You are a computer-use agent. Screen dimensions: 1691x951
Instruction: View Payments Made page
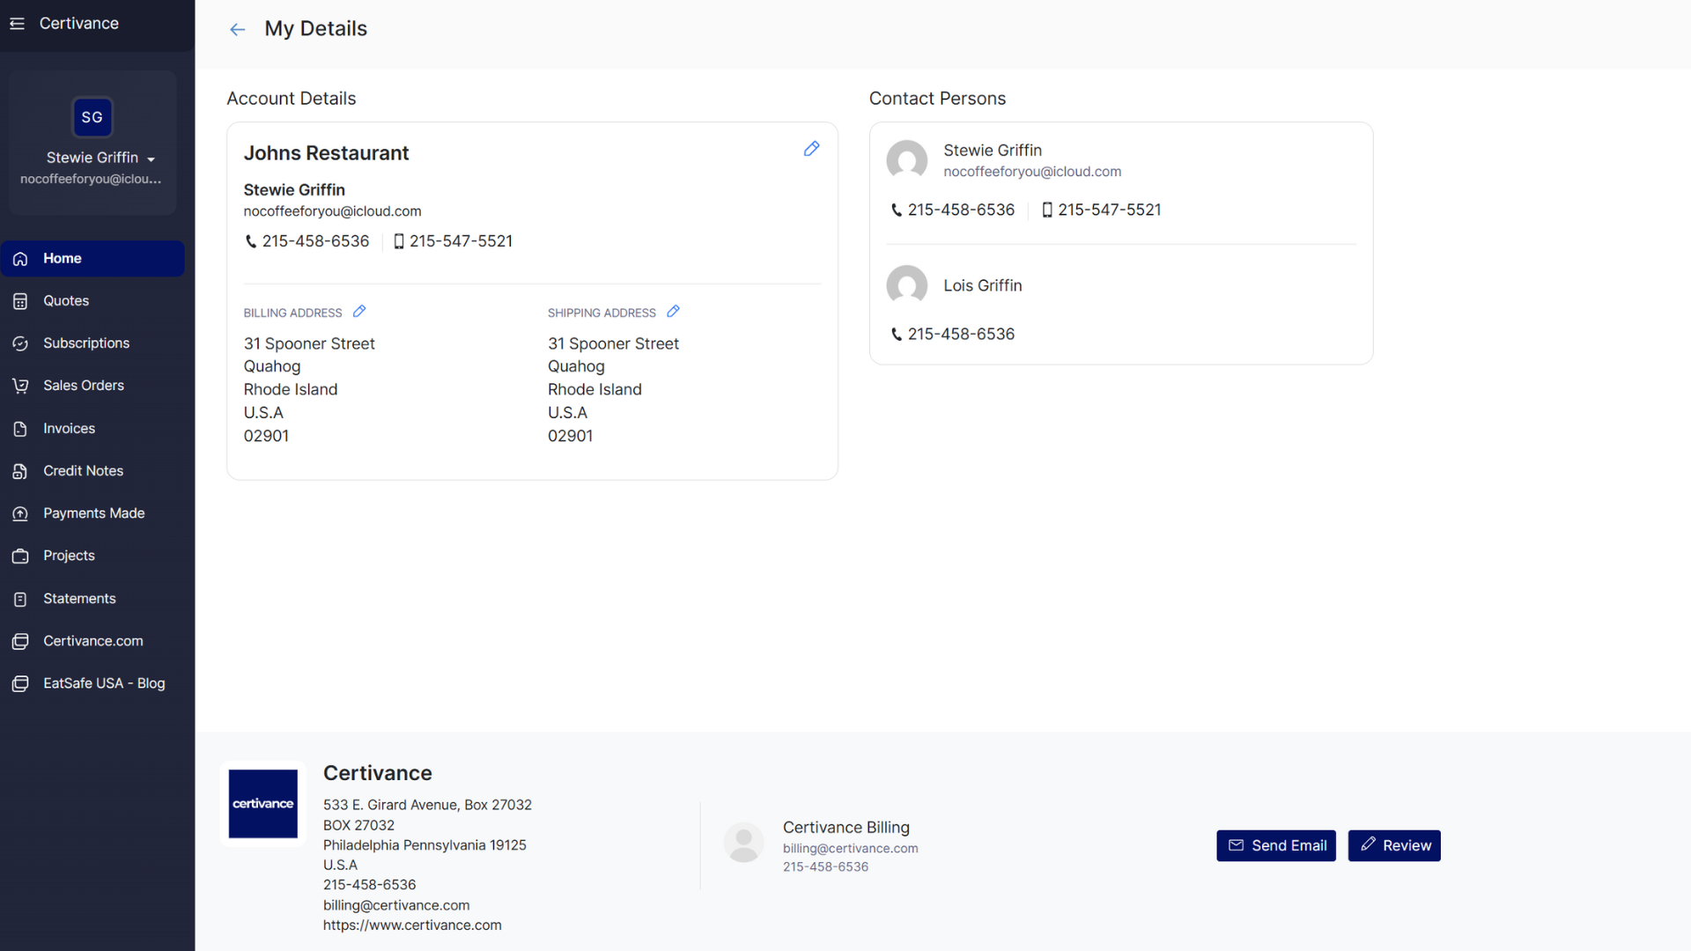click(x=93, y=513)
